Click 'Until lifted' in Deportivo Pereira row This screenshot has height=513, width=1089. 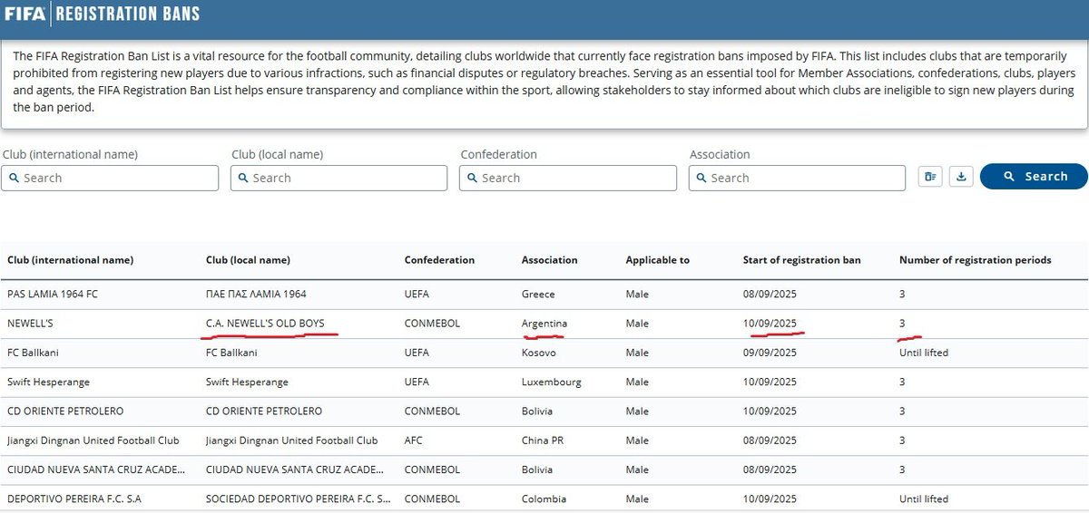tap(924, 499)
